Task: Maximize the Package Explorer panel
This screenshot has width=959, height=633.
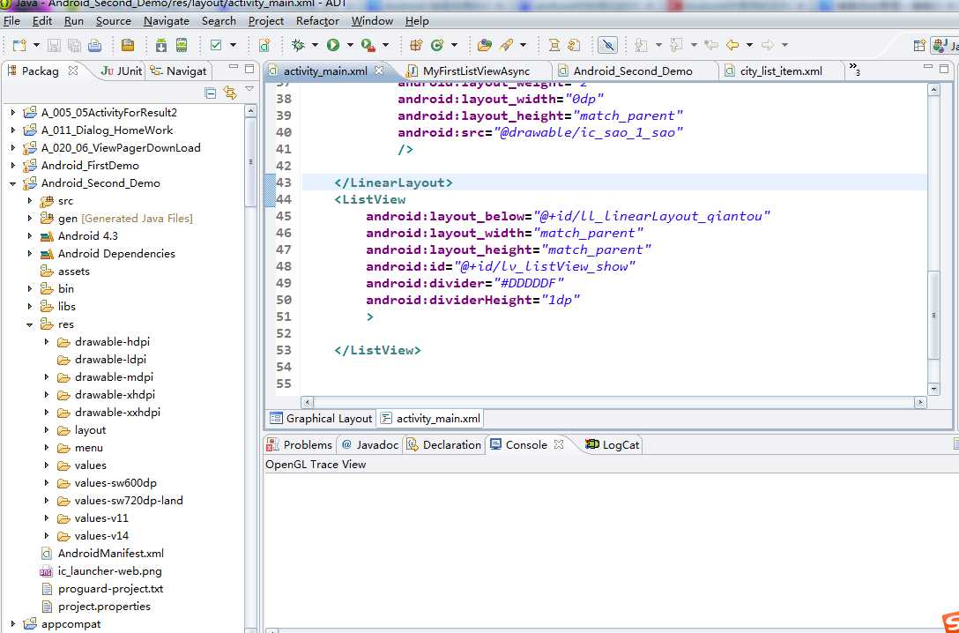Action: point(249,69)
